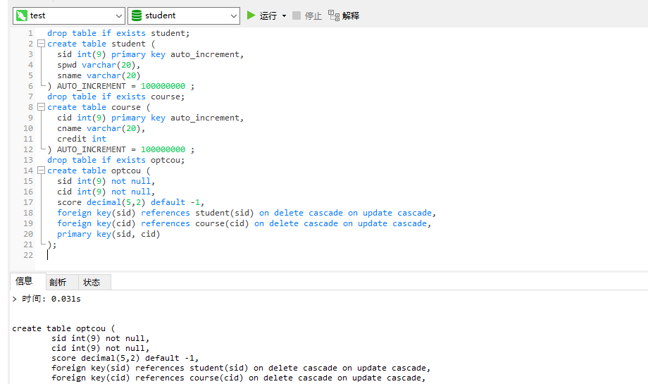Click the '> 时间: 0.031s' output message
This screenshot has width=648, height=384.
click(x=46, y=299)
